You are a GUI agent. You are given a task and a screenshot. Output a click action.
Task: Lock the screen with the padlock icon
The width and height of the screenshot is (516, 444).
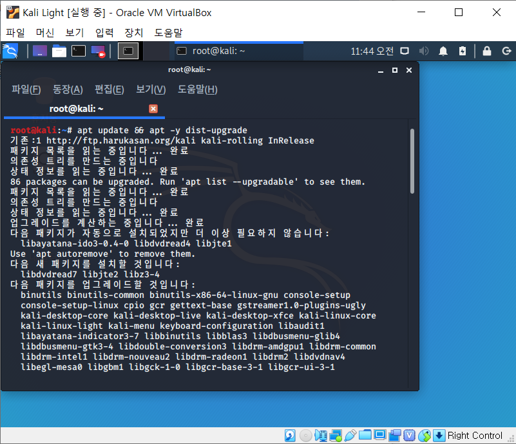(x=487, y=51)
